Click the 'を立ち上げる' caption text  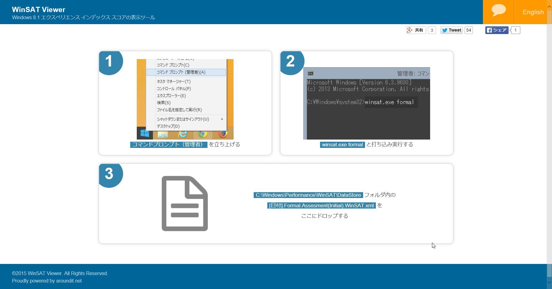pyautogui.click(x=225, y=144)
